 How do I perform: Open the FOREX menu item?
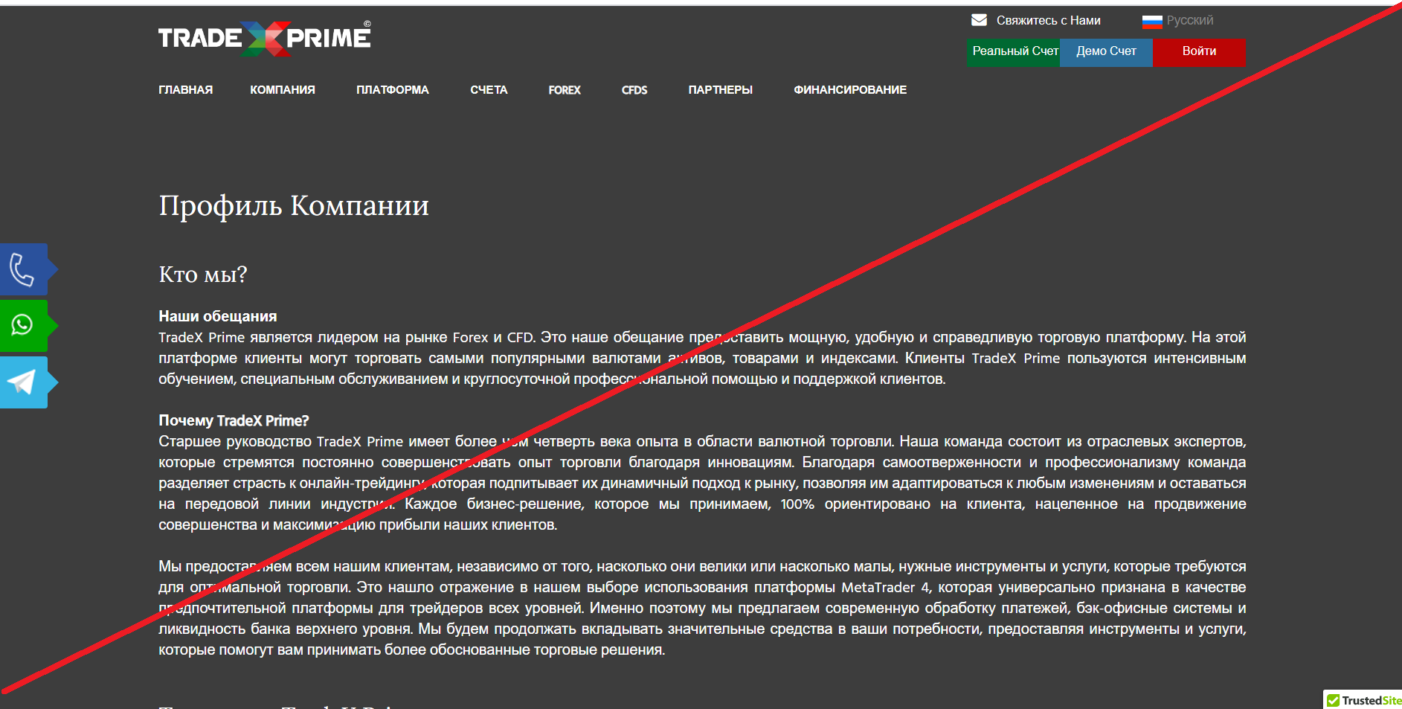565,90
